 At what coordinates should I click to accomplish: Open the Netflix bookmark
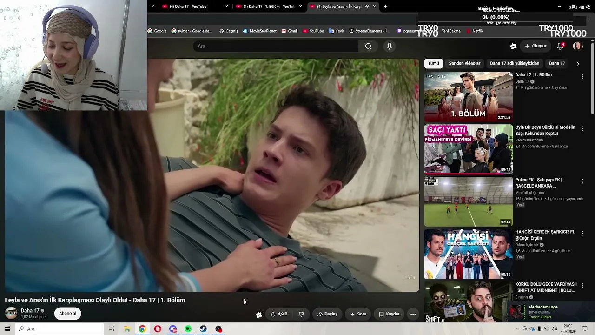(x=475, y=31)
